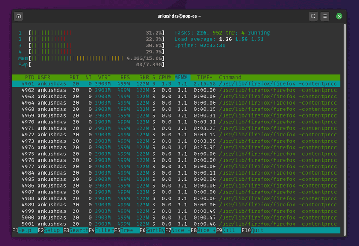Click TIME+ value 0:25.95
The width and height of the screenshot is (359, 246).
click(205, 148)
